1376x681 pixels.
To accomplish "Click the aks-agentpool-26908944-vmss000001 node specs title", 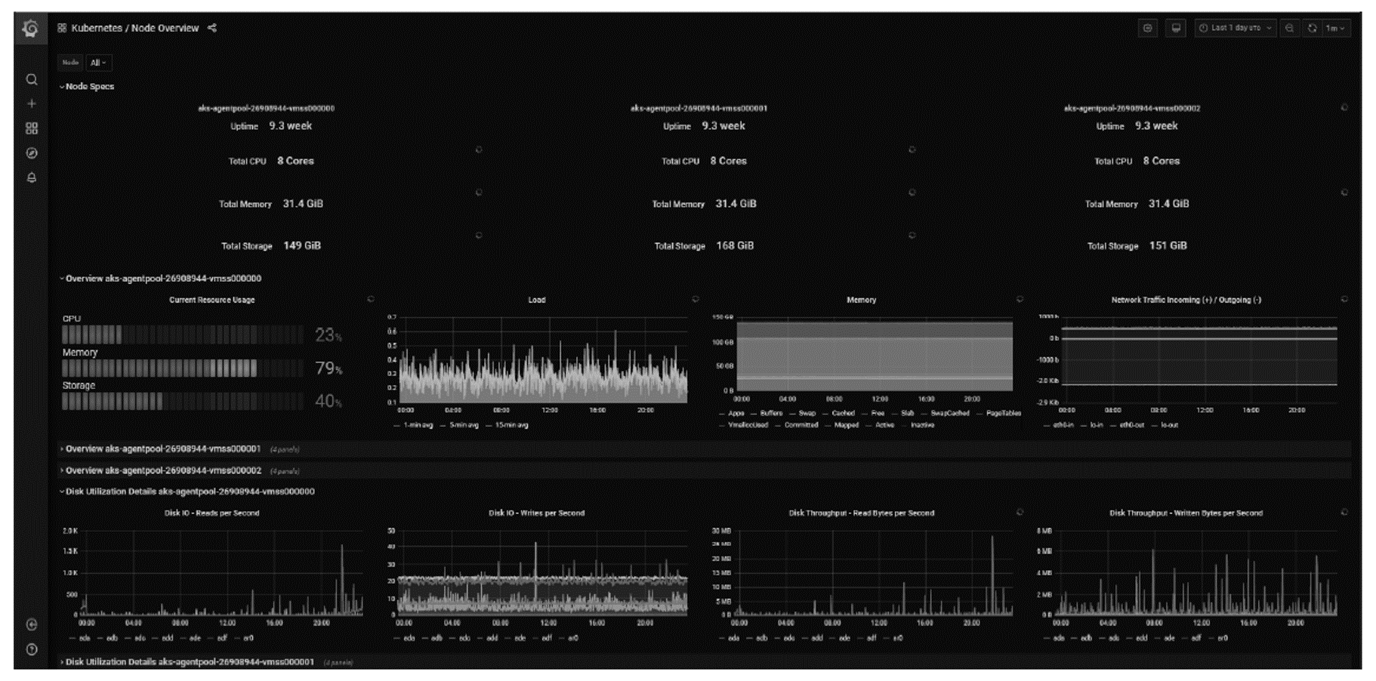I will [699, 108].
